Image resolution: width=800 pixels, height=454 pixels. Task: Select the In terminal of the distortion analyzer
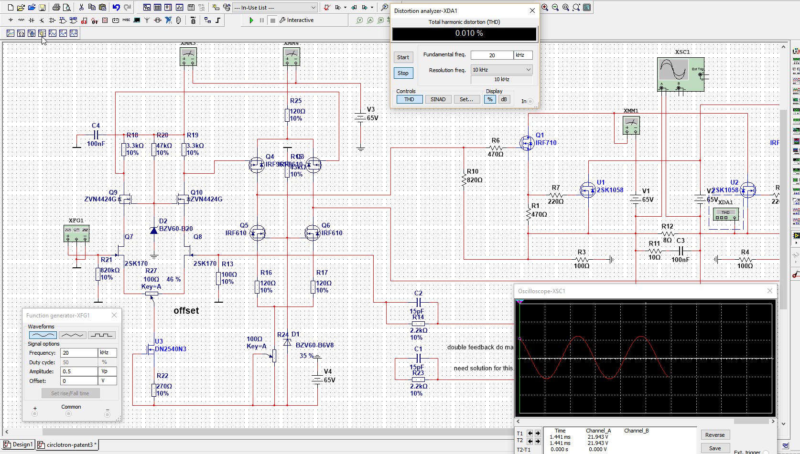click(x=530, y=101)
